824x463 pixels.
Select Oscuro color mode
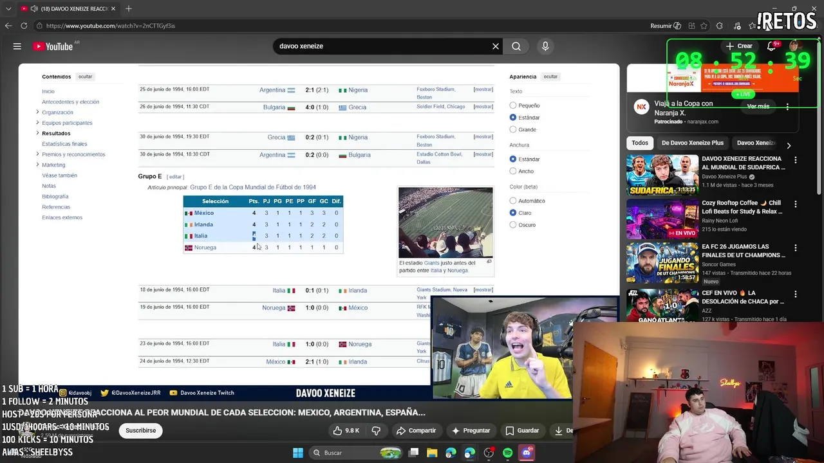[513, 225]
